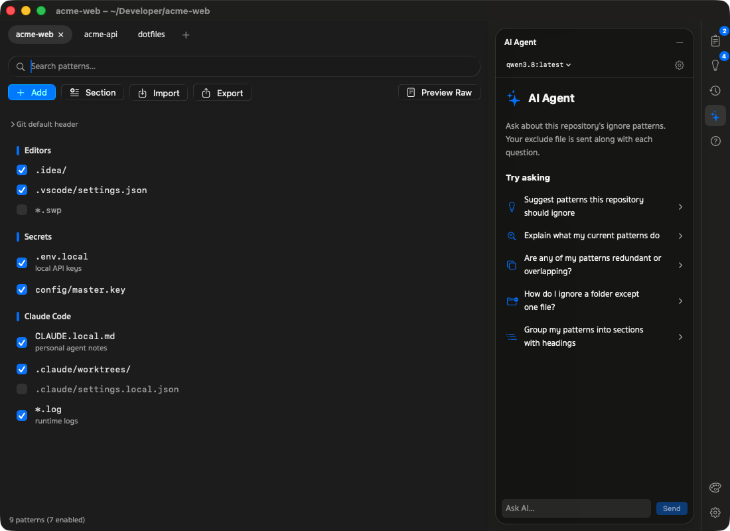Screen dimensions: 730x531
Task: Click the 'local API keys' description
Action: click(x=58, y=268)
